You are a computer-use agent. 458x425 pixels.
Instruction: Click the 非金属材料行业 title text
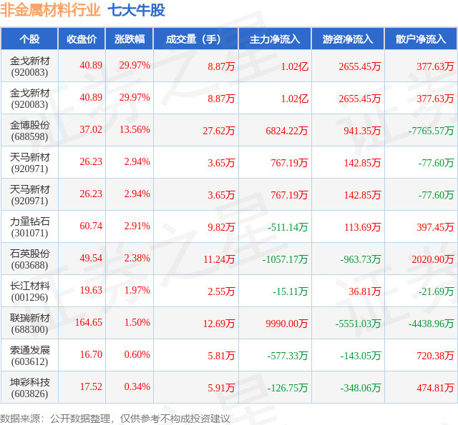pos(50,10)
